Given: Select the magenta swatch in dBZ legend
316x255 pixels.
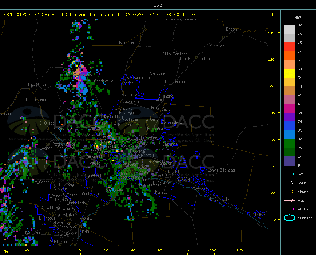Looking at the screenshot, I should click(289, 108).
